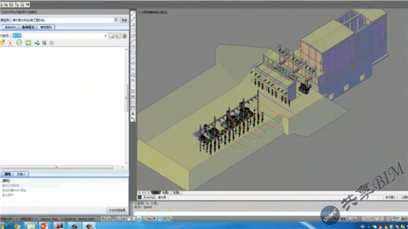Toggle the model space button in status bar

click(x=343, y=219)
